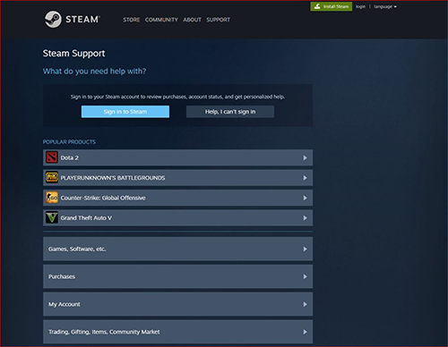Expand the Purchases row arrow
Viewport: 448px width, 347px height.
click(305, 276)
